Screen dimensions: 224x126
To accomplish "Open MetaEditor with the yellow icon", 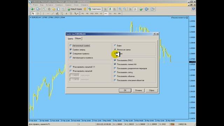I will tap(85, 9).
